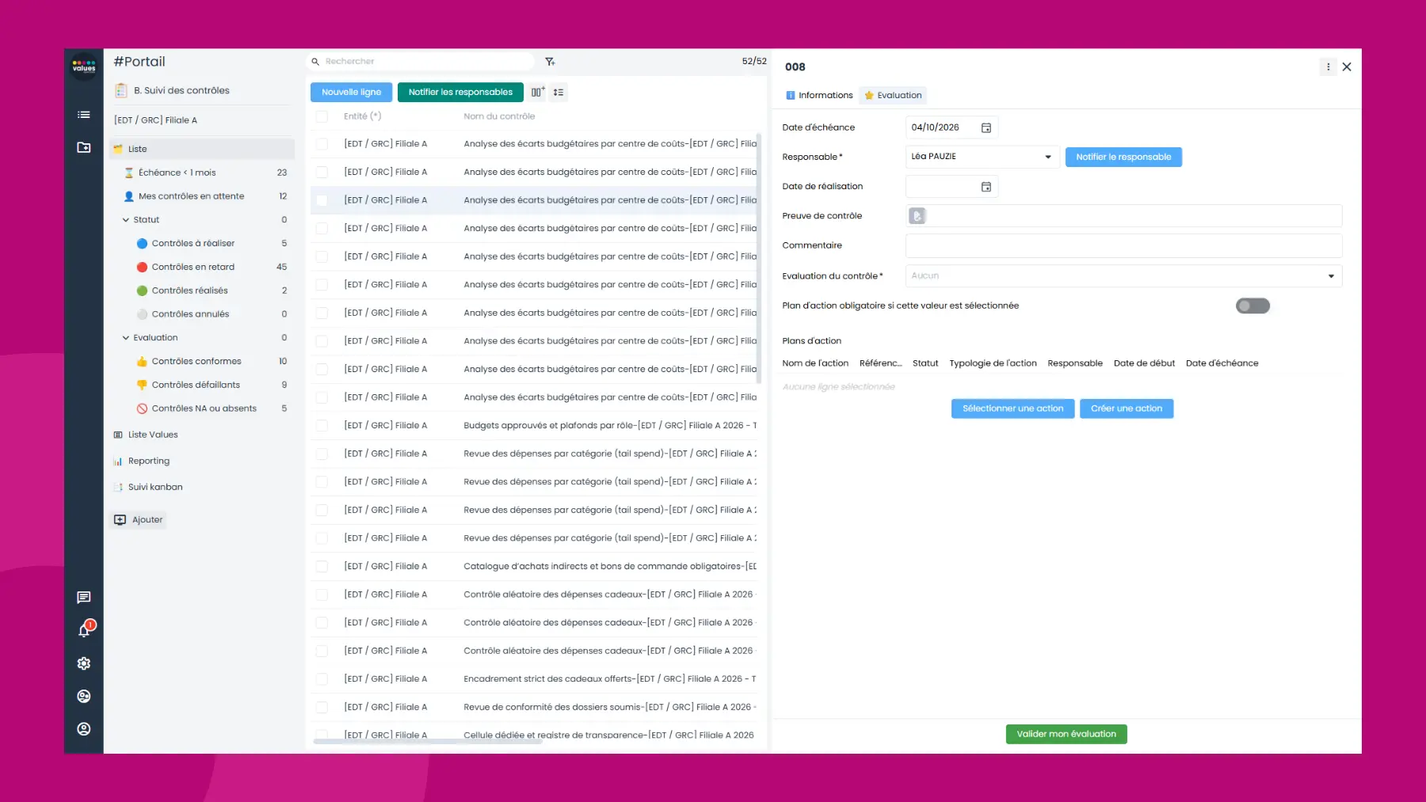
Task: Collapse the Statut section
Action: tap(125, 219)
